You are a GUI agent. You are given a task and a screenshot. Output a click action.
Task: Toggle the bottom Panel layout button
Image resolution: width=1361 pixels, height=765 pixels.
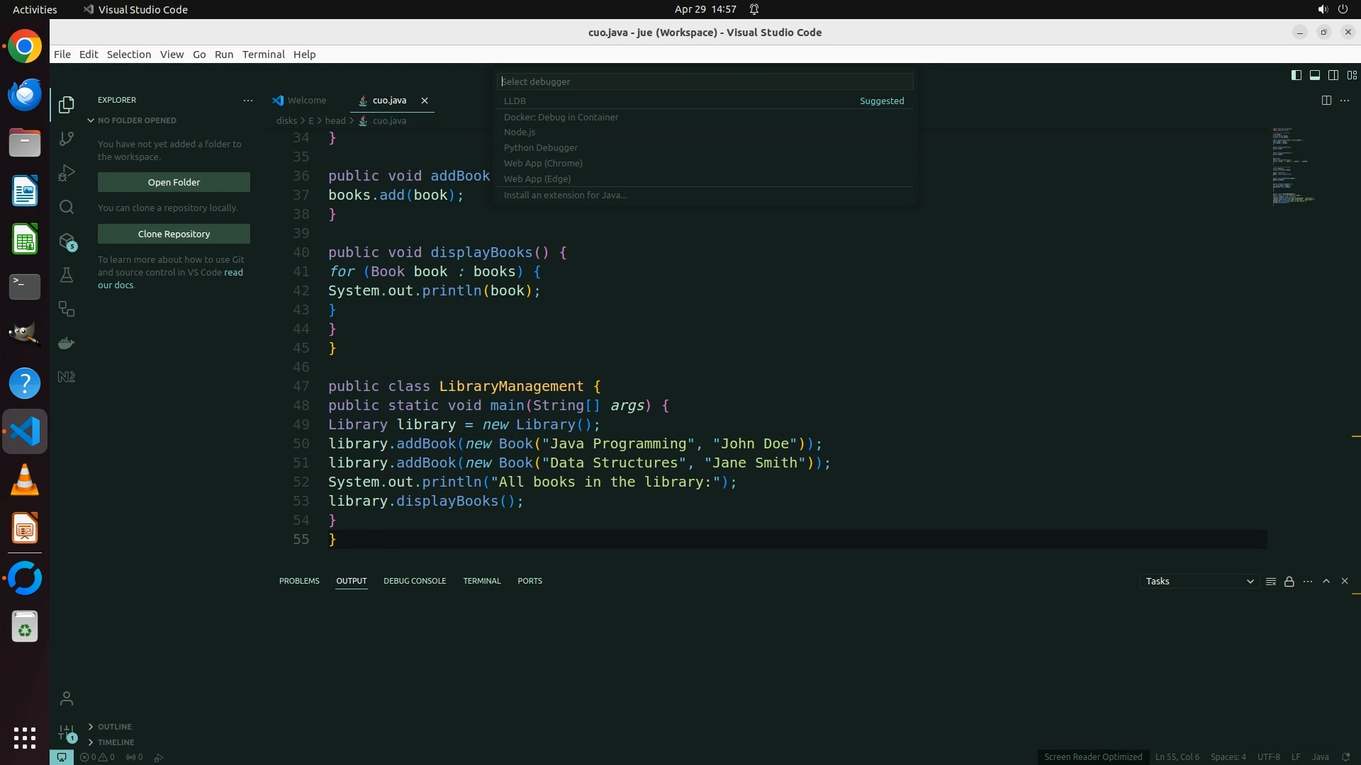pyautogui.click(x=1314, y=75)
